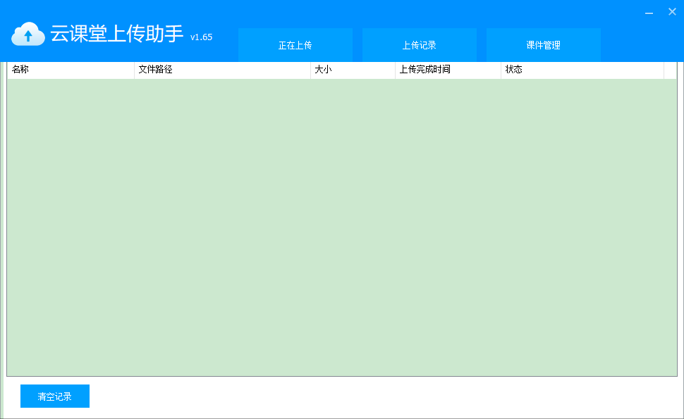Go to the 课件管理 tab
Image resolution: width=684 pixels, height=419 pixels.
543,44
